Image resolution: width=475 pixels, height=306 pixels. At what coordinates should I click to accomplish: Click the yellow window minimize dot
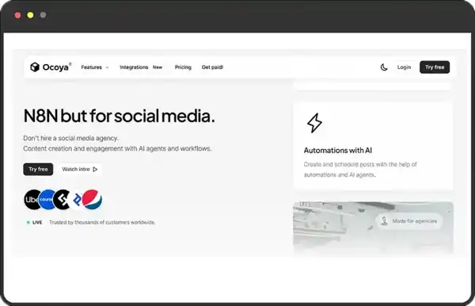[x=30, y=15]
